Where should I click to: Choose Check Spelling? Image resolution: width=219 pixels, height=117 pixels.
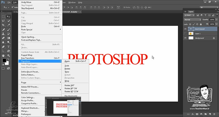(40, 37)
